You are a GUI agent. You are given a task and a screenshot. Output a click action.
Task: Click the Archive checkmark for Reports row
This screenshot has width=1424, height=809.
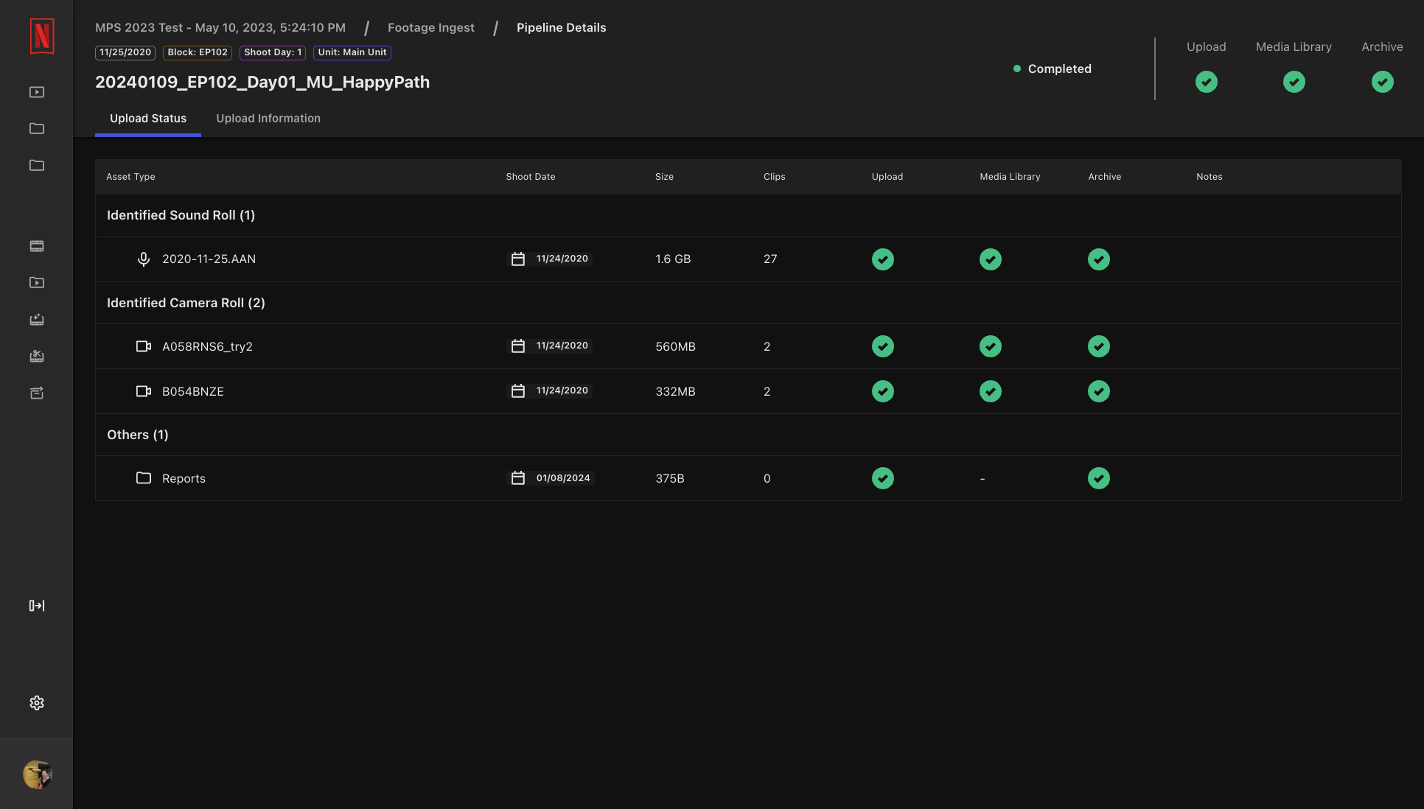(x=1098, y=478)
